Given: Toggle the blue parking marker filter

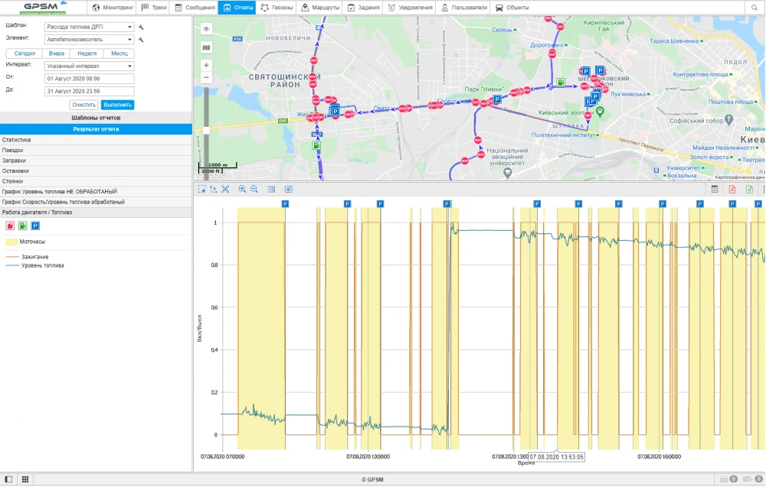Looking at the screenshot, I should (x=35, y=226).
